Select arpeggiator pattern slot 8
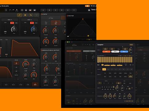The width and height of the screenshot is (149, 111). 131,69
